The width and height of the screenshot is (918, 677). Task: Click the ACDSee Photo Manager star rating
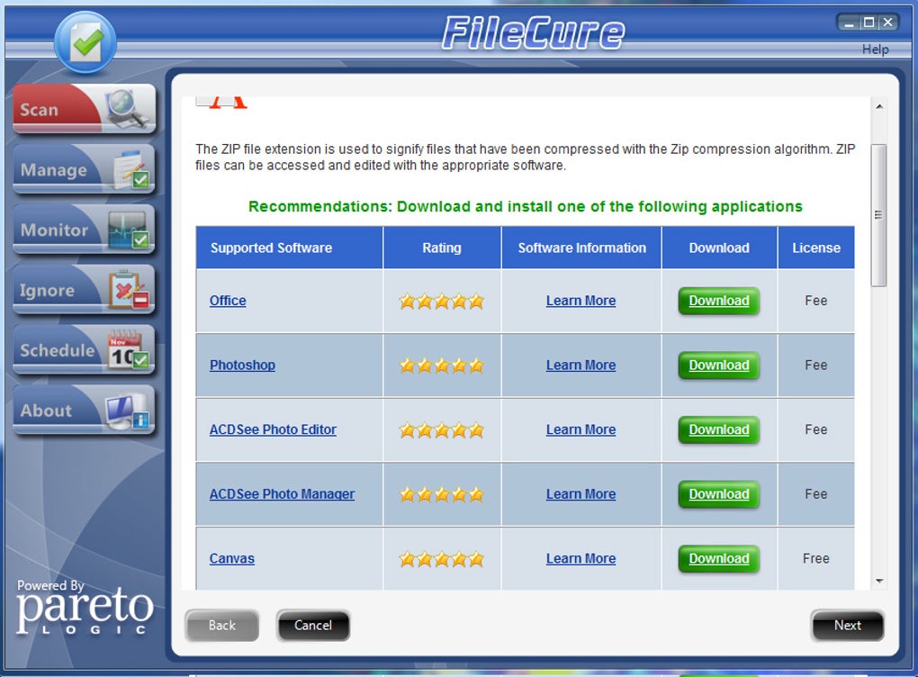442,495
